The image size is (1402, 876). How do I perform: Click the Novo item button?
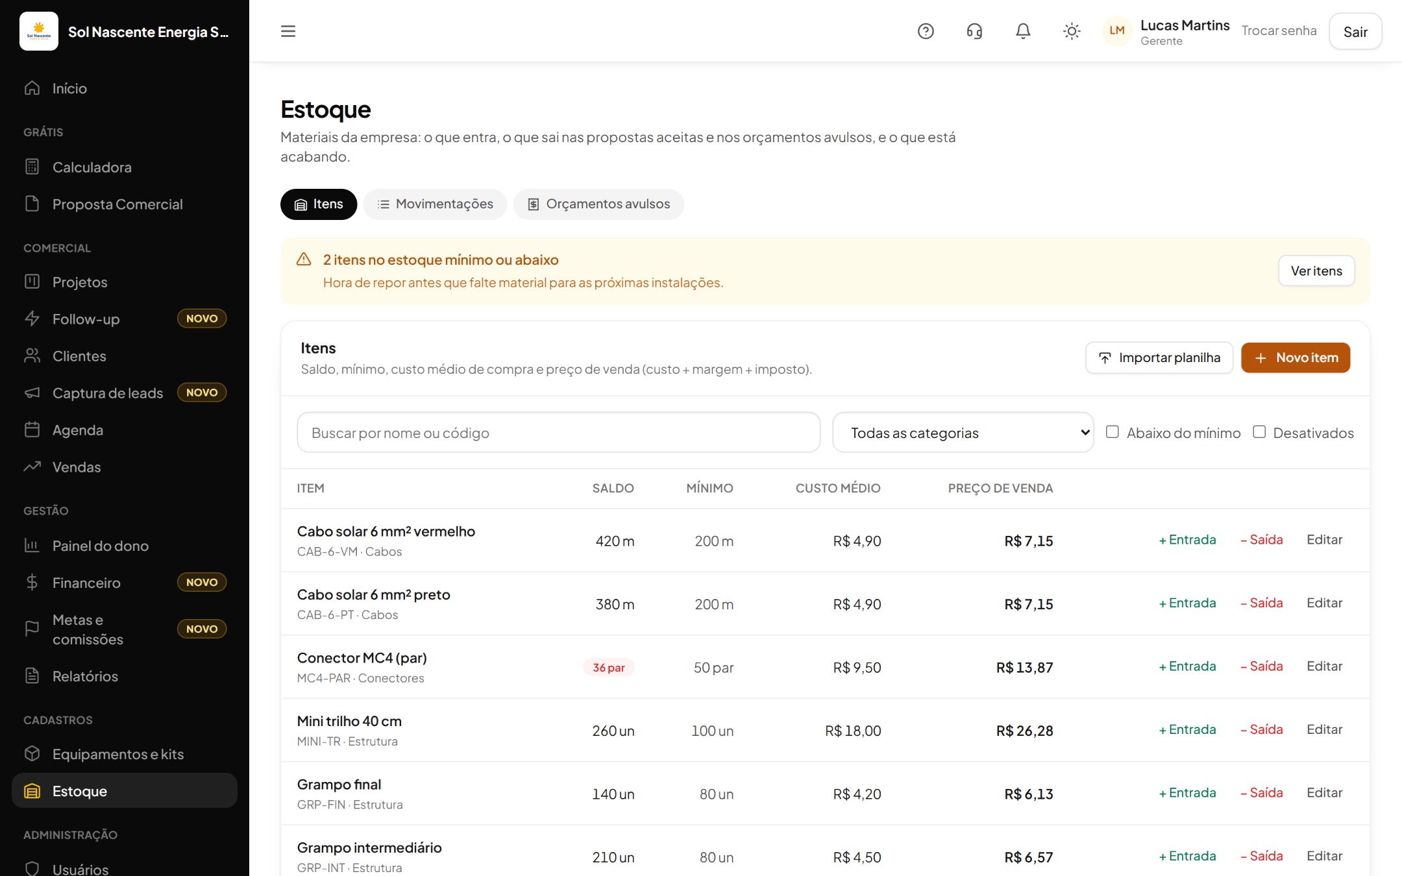(x=1296, y=358)
